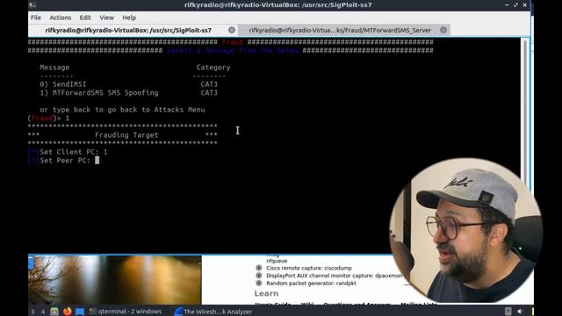Viewport: 562px width, 316px height.
Task: Click the Set Client PC: 1 line
Action: 68,152
